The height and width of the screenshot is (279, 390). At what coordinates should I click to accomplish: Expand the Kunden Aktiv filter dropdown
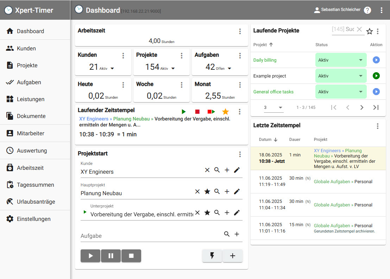coord(112,68)
